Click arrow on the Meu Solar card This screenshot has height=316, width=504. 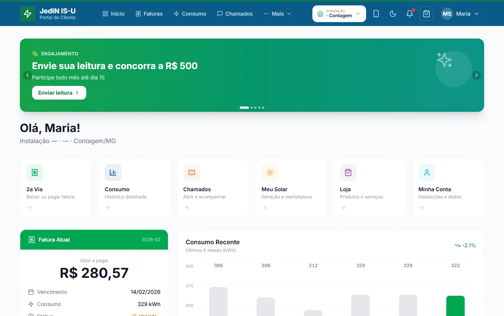point(265,208)
